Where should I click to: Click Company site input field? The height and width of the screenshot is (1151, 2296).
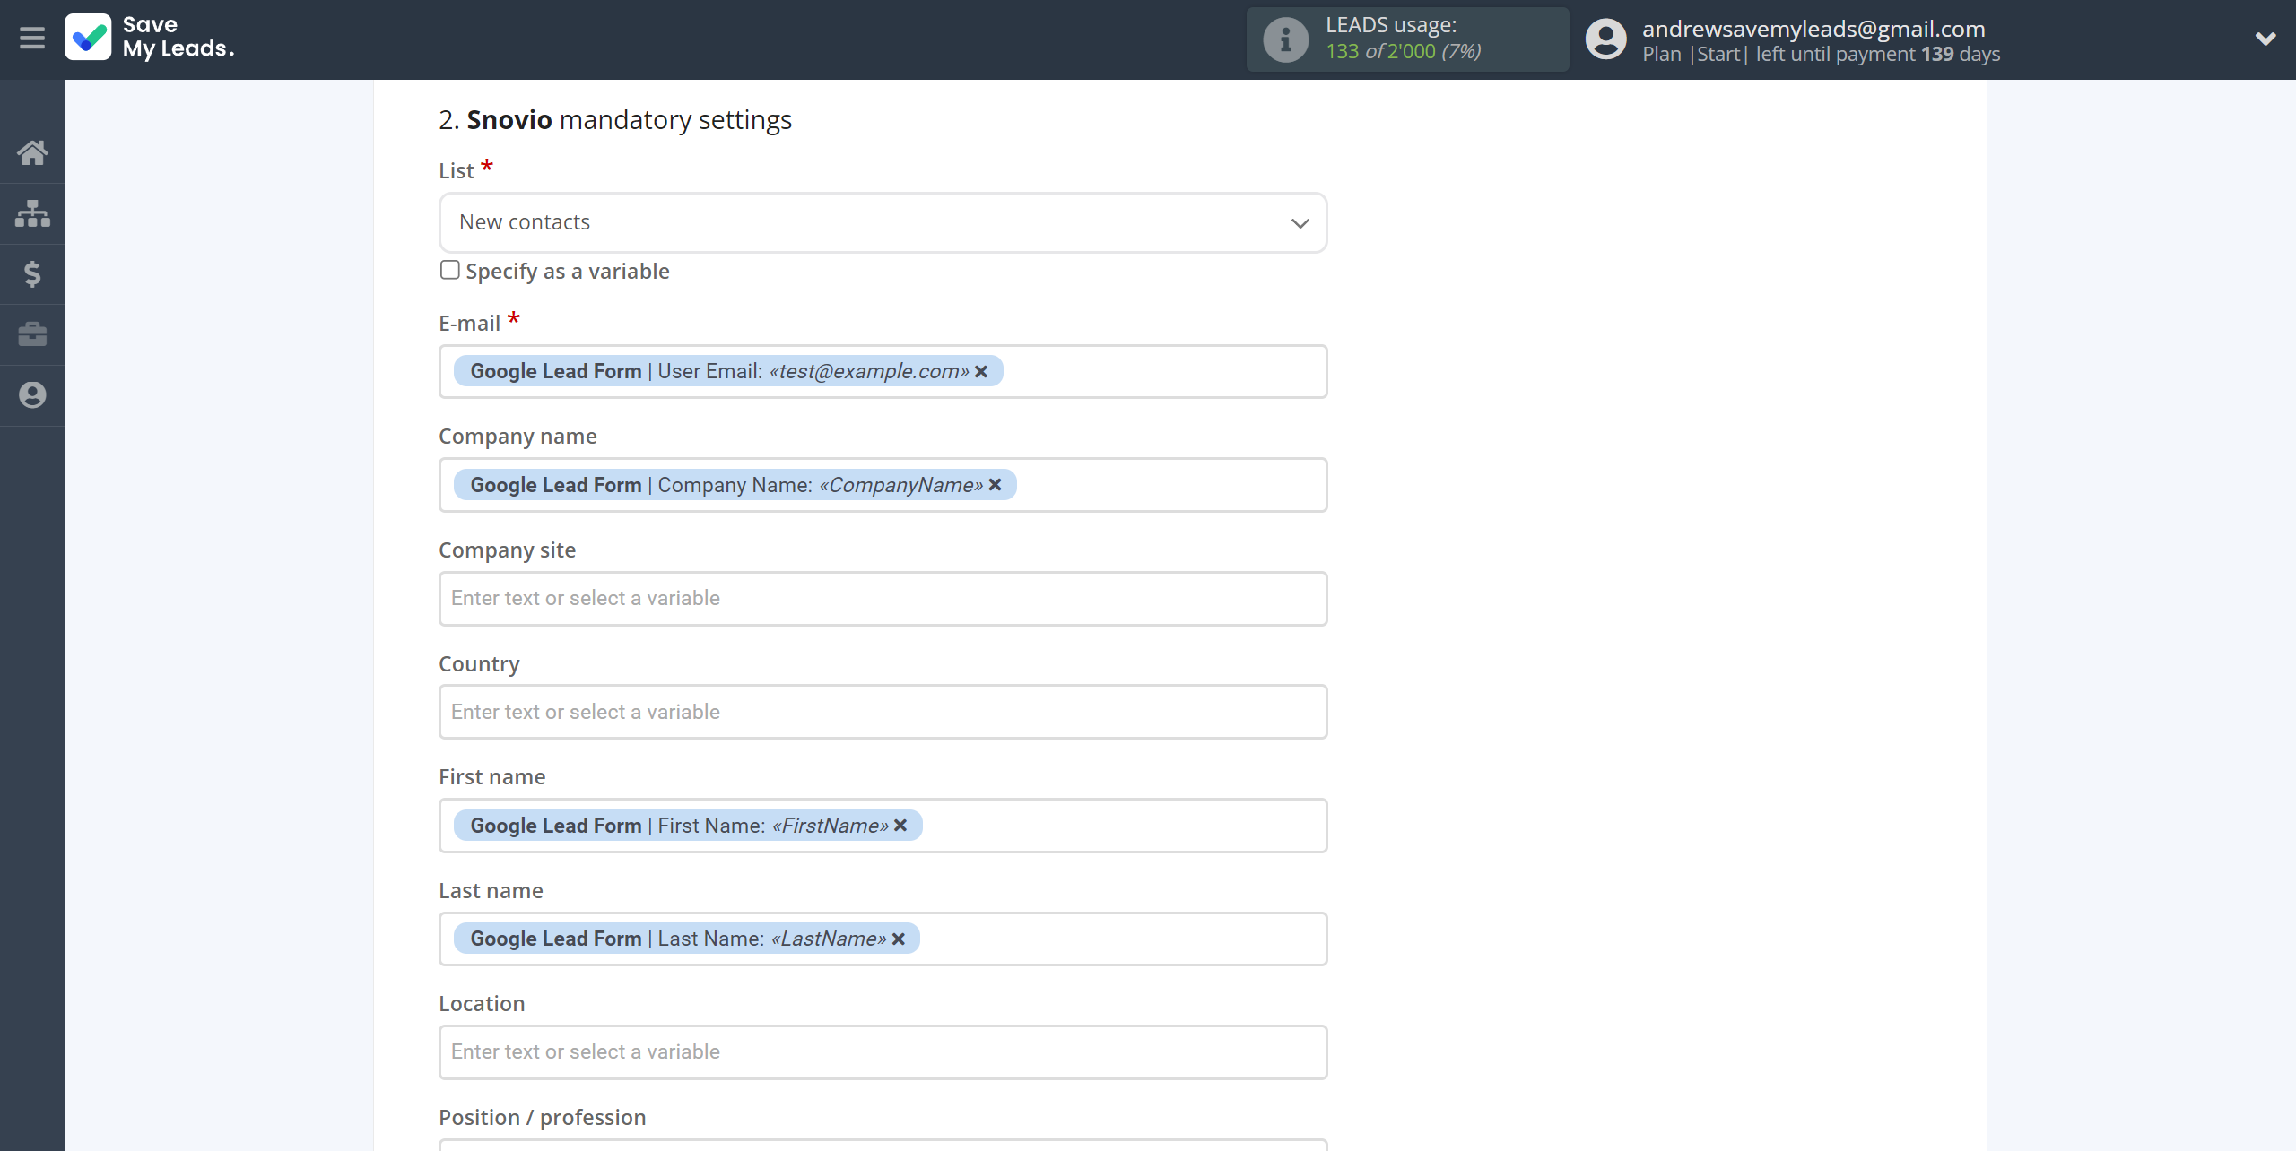[881, 598]
